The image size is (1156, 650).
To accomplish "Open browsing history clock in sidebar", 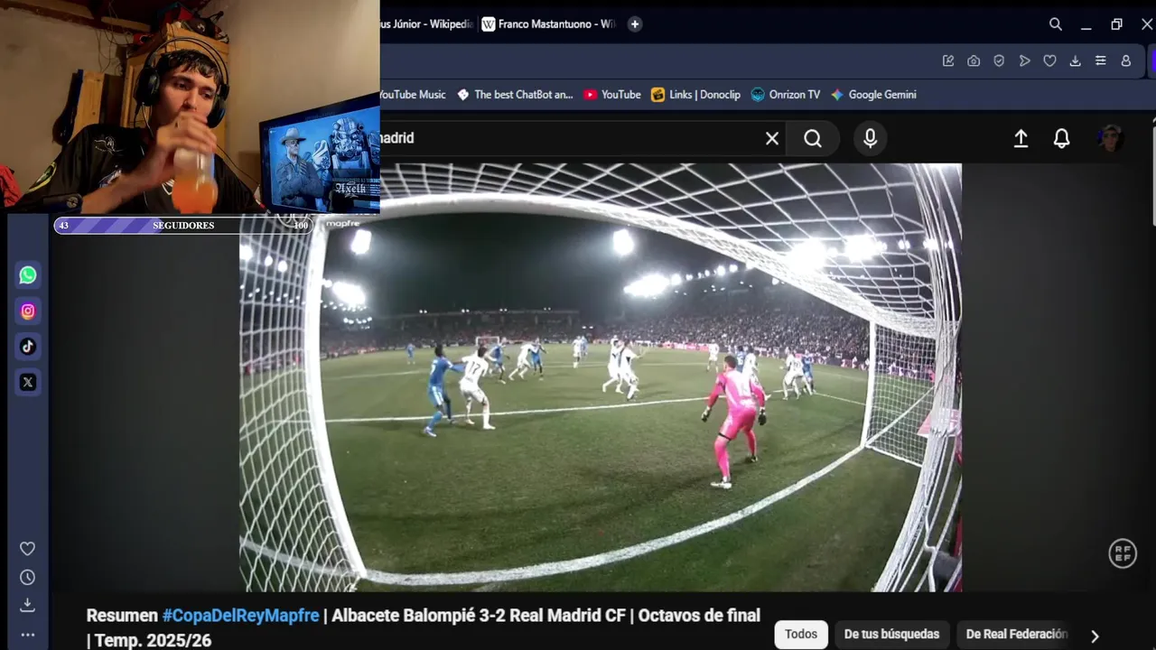I will pyautogui.click(x=28, y=577).
